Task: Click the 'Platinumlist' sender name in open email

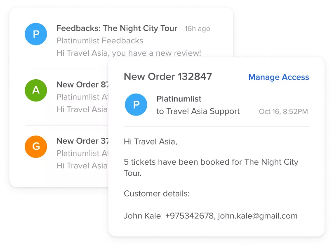Action: (179, 99)
